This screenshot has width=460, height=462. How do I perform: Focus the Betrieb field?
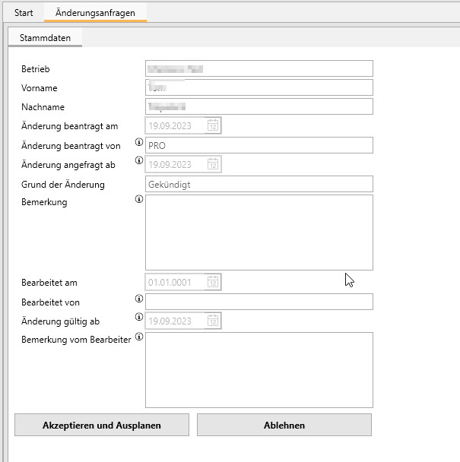pos(259,68)
